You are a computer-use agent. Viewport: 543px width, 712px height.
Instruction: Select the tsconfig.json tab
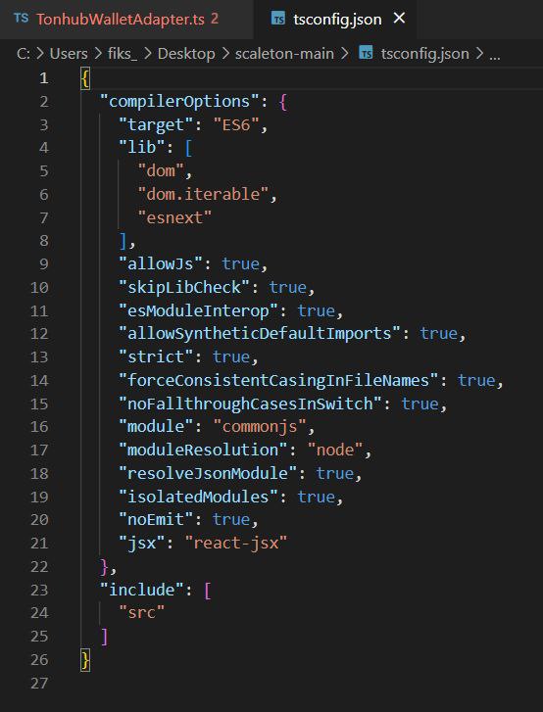[x=337, y=19]
